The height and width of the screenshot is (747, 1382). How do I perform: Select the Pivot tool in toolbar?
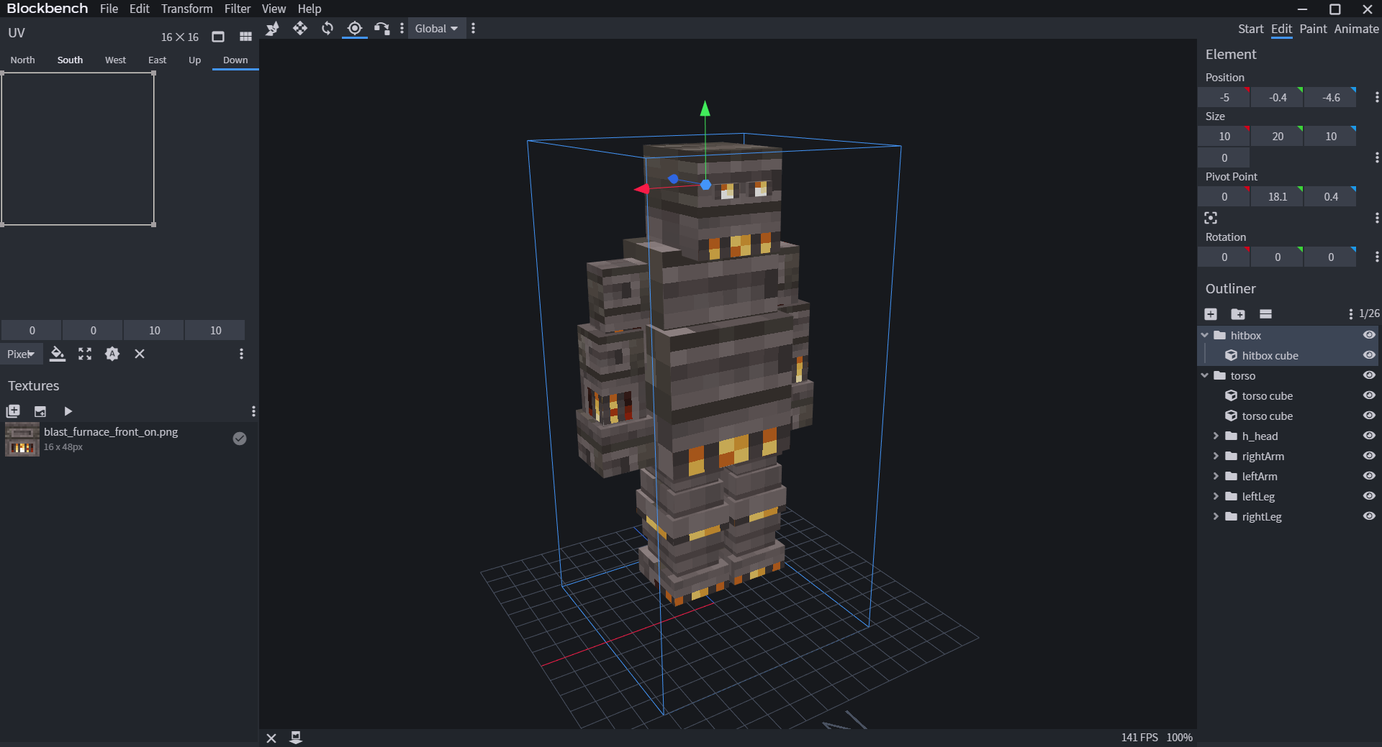point(355,29)
